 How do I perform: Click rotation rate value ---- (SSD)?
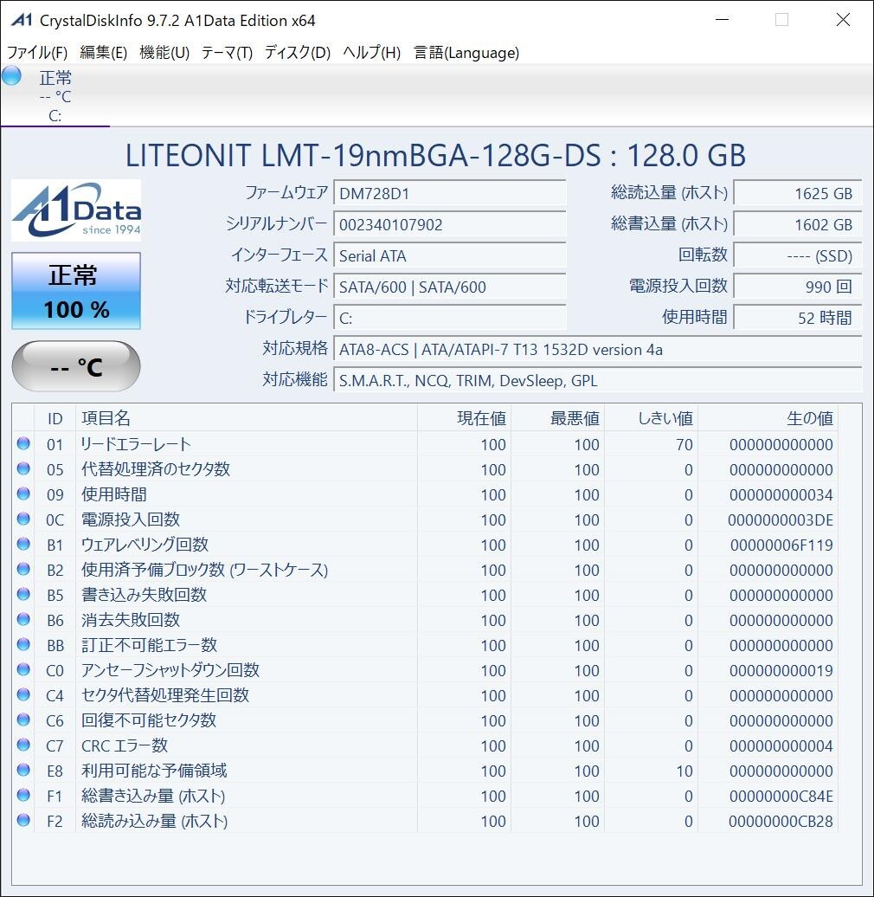[797, 255]
